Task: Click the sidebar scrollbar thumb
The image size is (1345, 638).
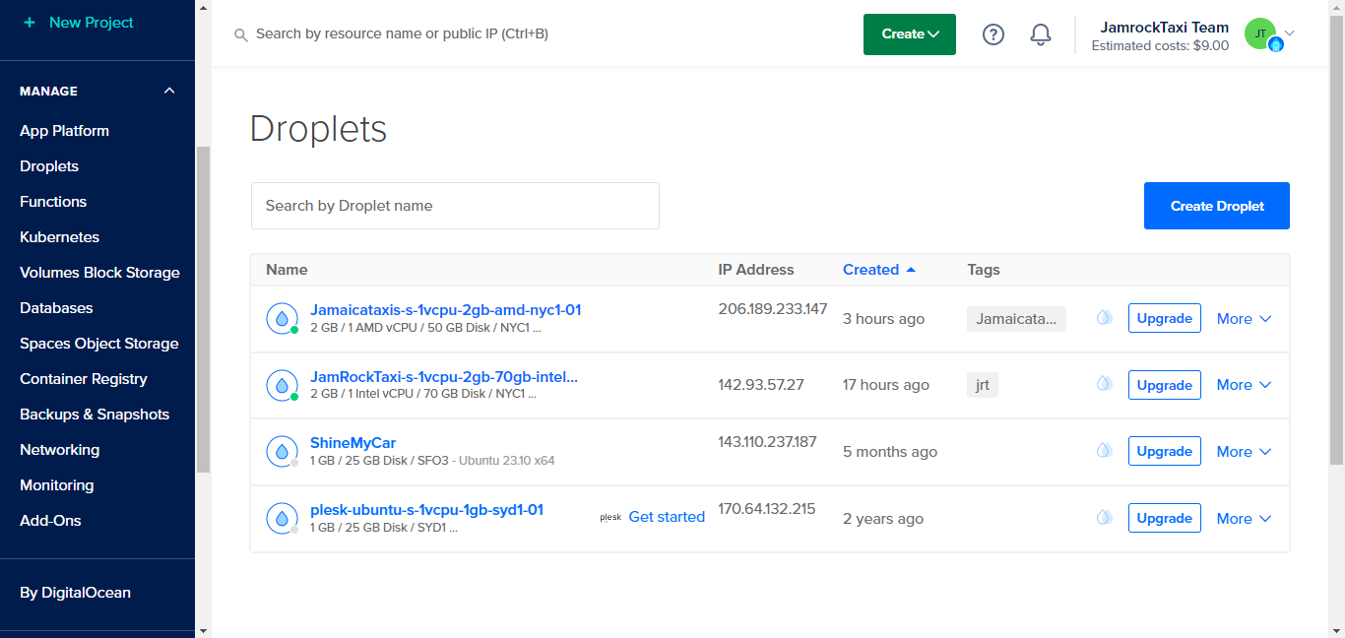Action: tap(203, 310)
